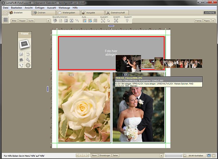Toggle the small square on Frame panel header
Viewport: 218px width, 159px height.
click(x=30, y=34)
